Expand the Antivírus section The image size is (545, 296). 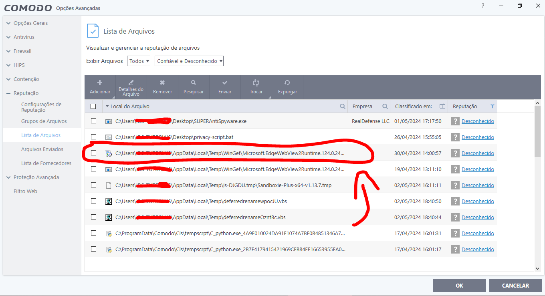(x=24, y=37)
